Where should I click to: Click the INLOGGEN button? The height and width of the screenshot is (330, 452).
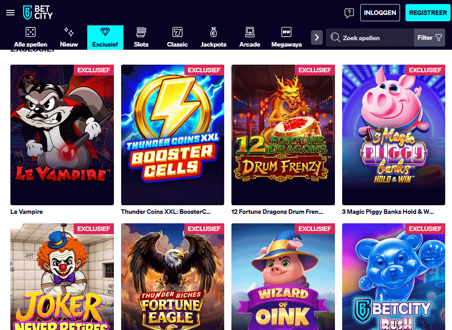pyautogui.click(x=380, y=13)
